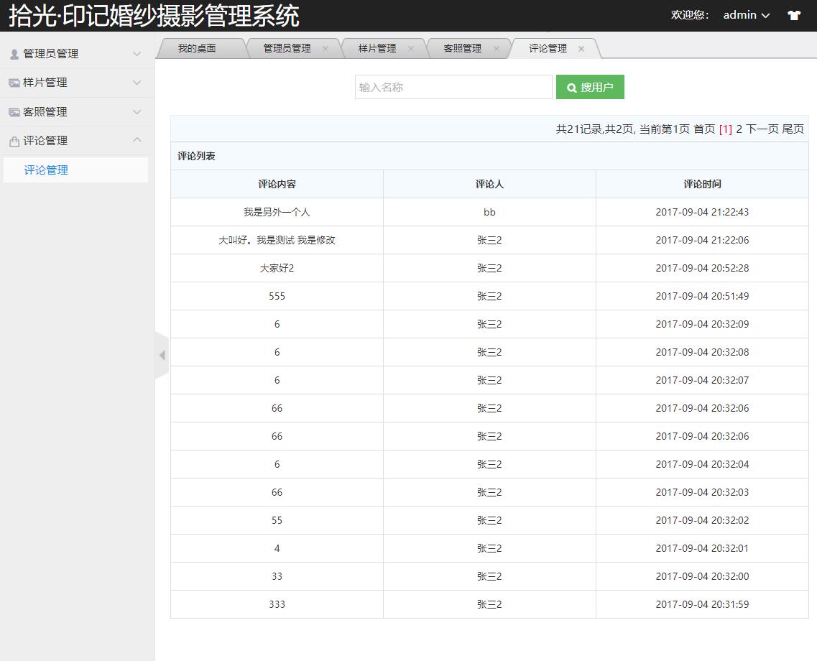Close the 样片管理 tab
Image resolution: width=817 pixels, height=661 pixels.
point(410,49)
